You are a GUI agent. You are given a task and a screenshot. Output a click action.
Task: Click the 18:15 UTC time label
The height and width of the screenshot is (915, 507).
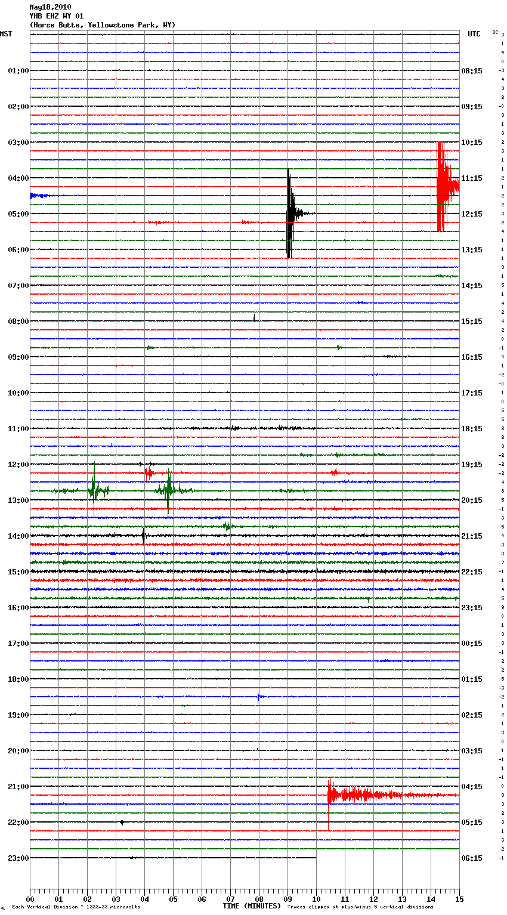[x=472, y=429]
